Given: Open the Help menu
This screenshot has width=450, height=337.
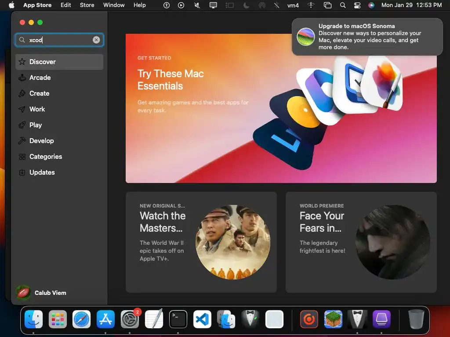Looking at the screenshot, I should (x=139, y=5).
